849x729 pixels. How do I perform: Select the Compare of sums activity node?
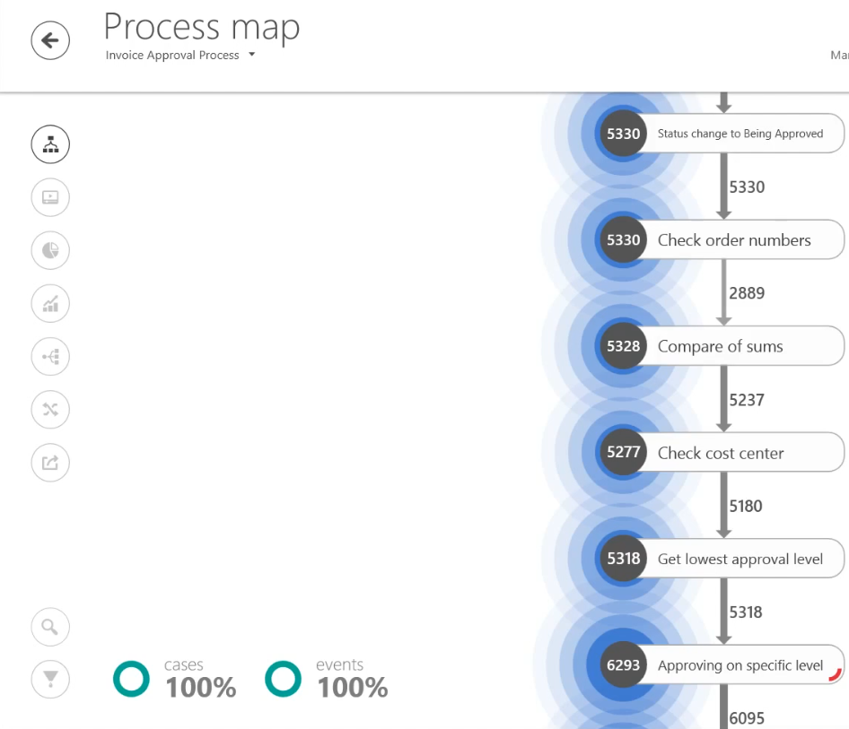tap(720, 347)
